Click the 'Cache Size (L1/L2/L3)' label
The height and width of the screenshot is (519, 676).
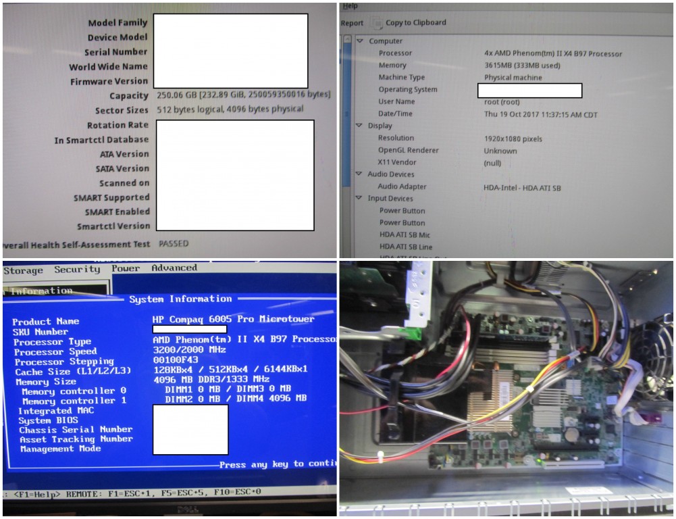[x=73, y=372]
